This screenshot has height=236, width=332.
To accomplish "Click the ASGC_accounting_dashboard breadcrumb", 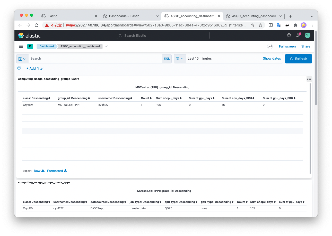I will coord(80,46).
